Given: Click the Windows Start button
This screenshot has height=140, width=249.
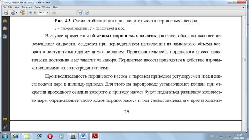Looking at the screenshot, I should click(5, 137).
